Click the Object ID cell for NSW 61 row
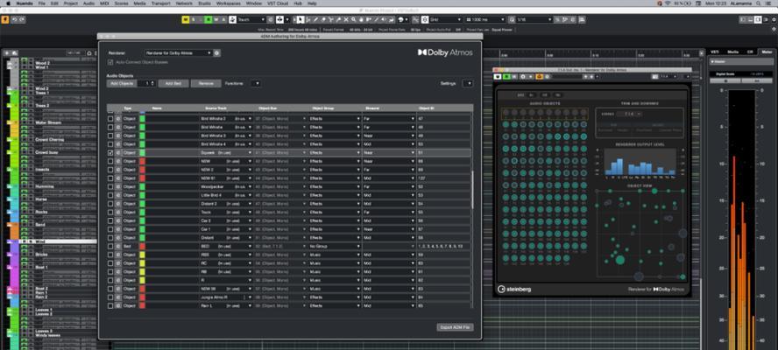Image resolution: width=778 pixels, height=350 pixels. point(444,178)
